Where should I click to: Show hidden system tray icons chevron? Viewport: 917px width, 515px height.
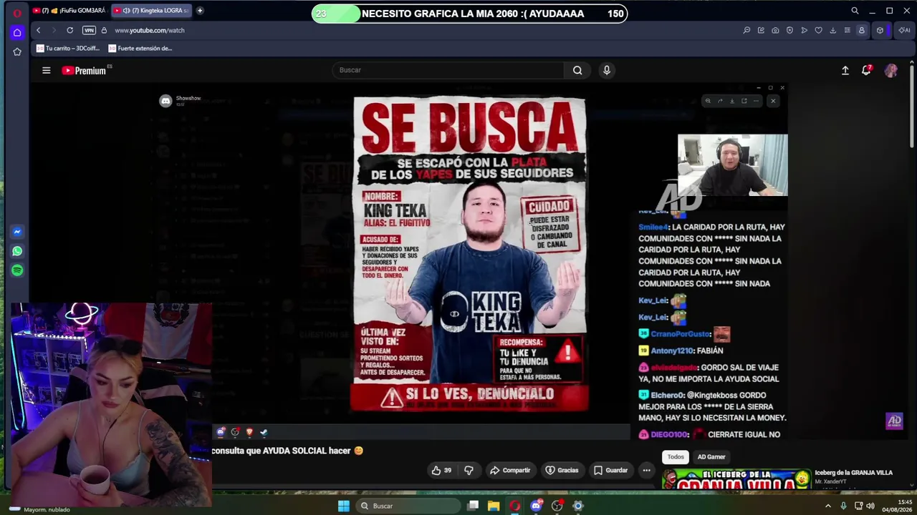[828, 506]
